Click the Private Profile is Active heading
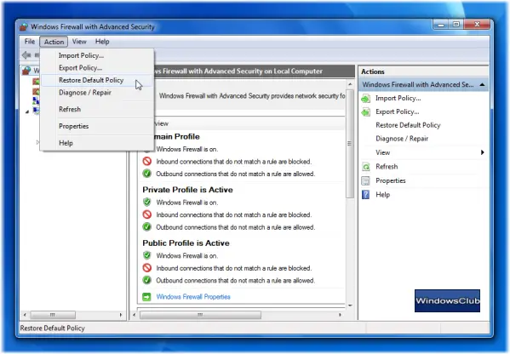The height and width of the screenshot is (354, 510). point(187,190)
